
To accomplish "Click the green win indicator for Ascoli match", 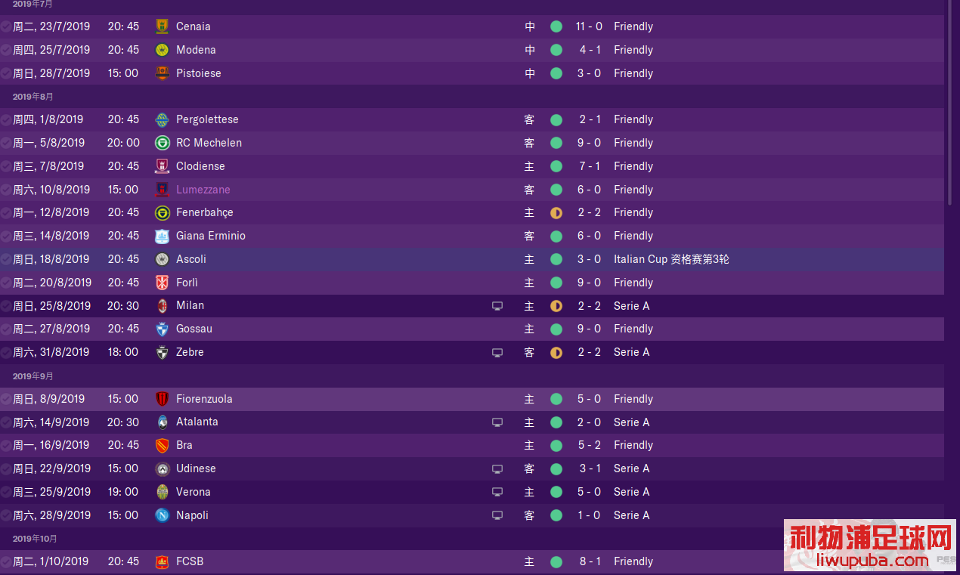I will pos(556,259).
